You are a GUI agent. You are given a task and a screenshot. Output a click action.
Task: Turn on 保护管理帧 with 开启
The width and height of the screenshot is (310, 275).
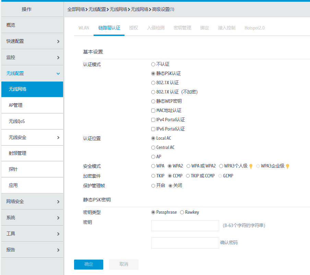point(153,186)
